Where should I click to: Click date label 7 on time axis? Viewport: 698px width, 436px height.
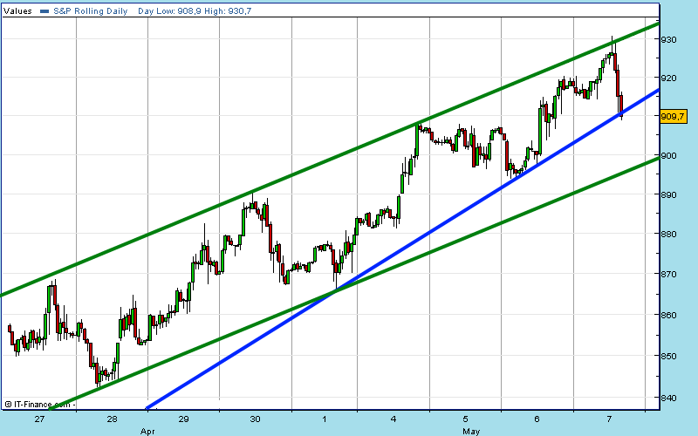(609, 419)
